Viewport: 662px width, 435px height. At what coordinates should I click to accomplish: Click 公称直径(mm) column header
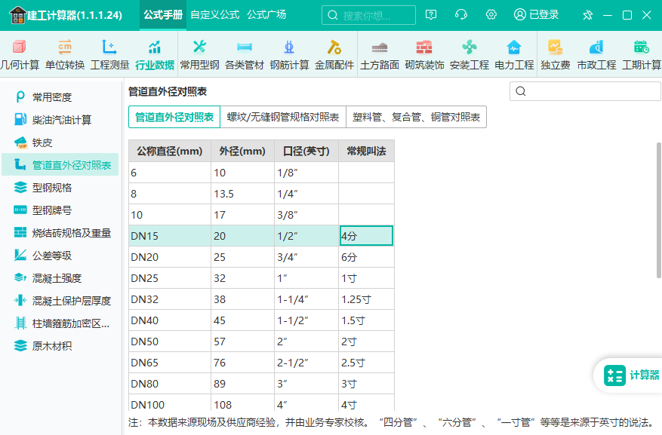point(170,151)
